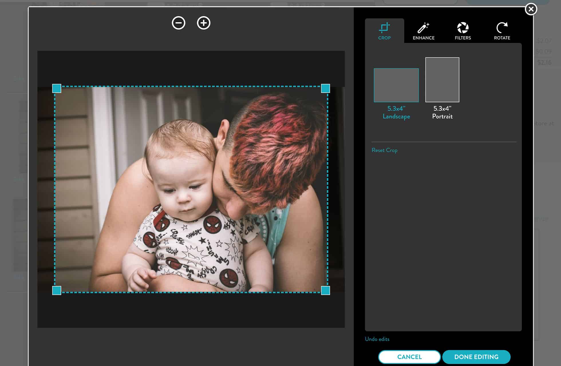The image size is (561, 366).
Task: Zoom in using the plus icon
Action: [x=203, y=23]
